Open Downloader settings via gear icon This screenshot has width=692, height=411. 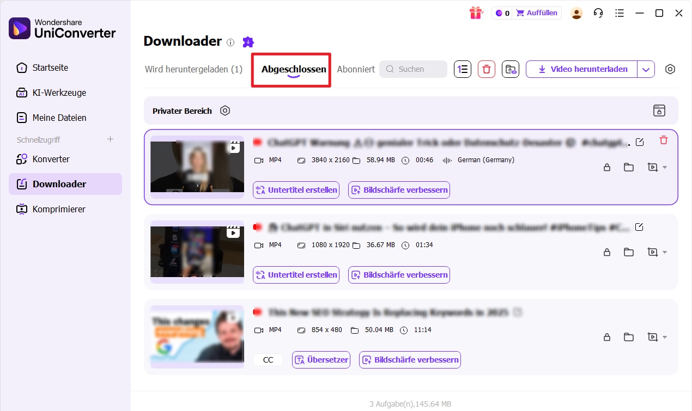670,69
